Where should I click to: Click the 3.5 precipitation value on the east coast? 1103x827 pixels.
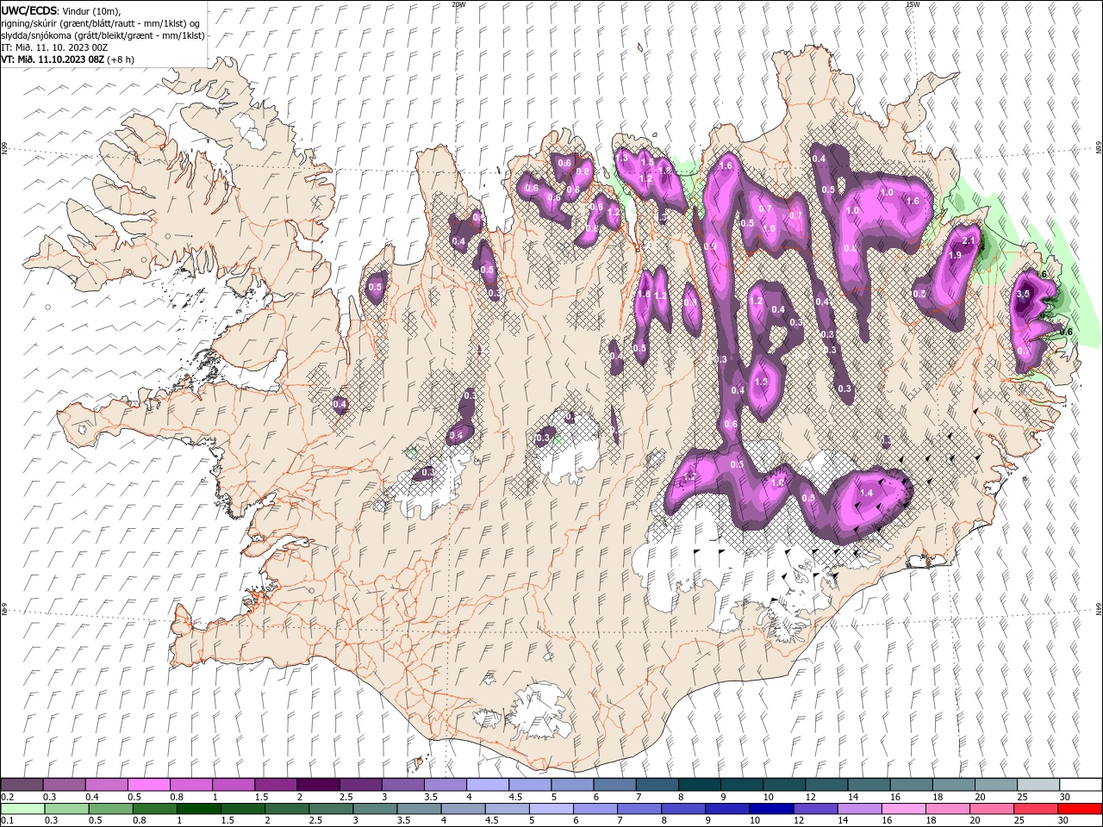pyautogui.click(x=1023, y=294)
